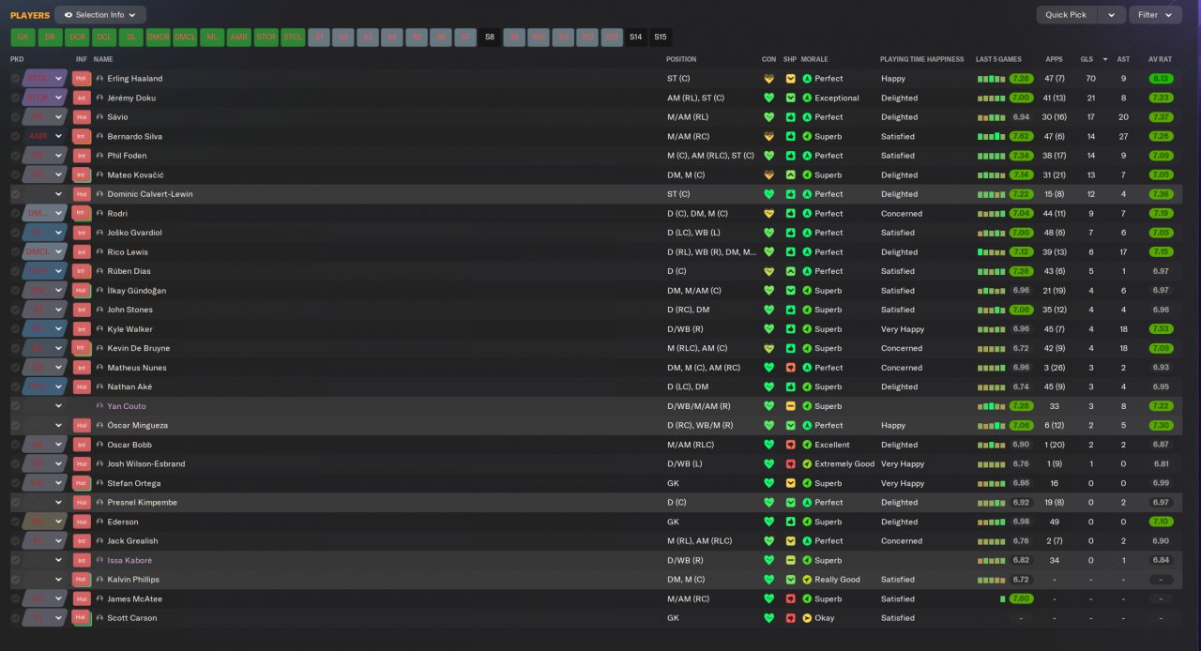Click Haaland's 8.13 average rating pill
Viewport: 1201px width, 651px height.
1161,79
